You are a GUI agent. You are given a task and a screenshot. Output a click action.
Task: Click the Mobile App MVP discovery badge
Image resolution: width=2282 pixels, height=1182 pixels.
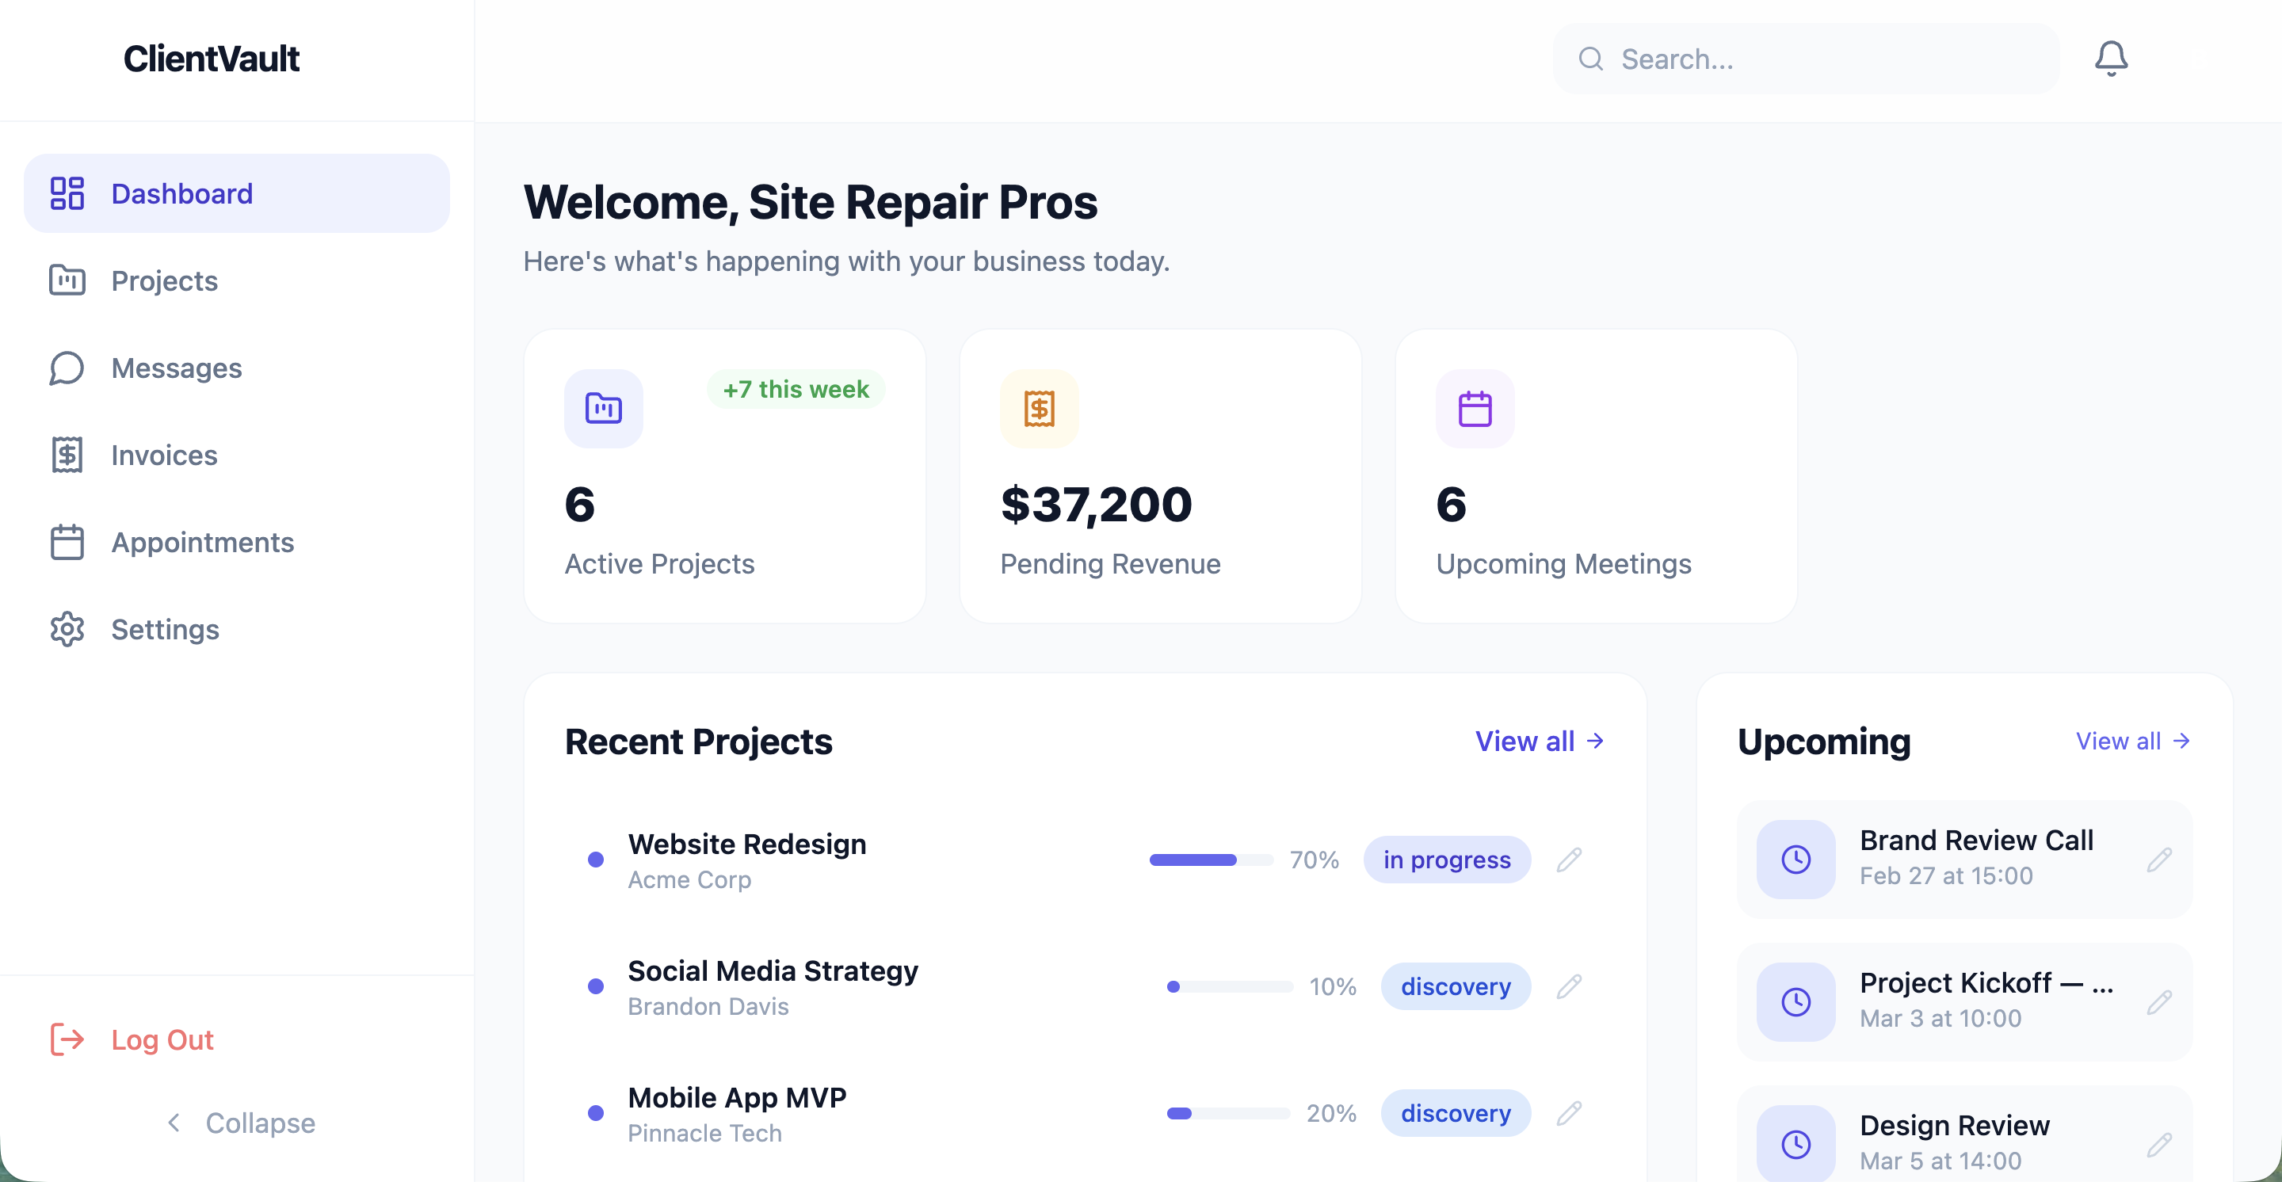1456,1112
